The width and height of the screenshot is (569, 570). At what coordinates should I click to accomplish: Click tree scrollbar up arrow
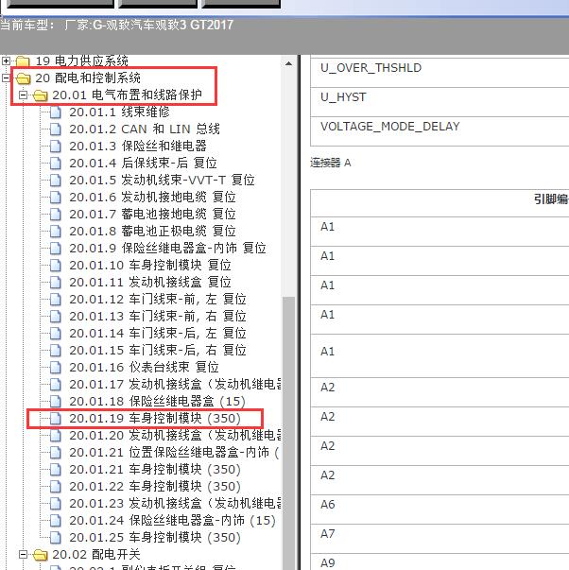point(288,63)
